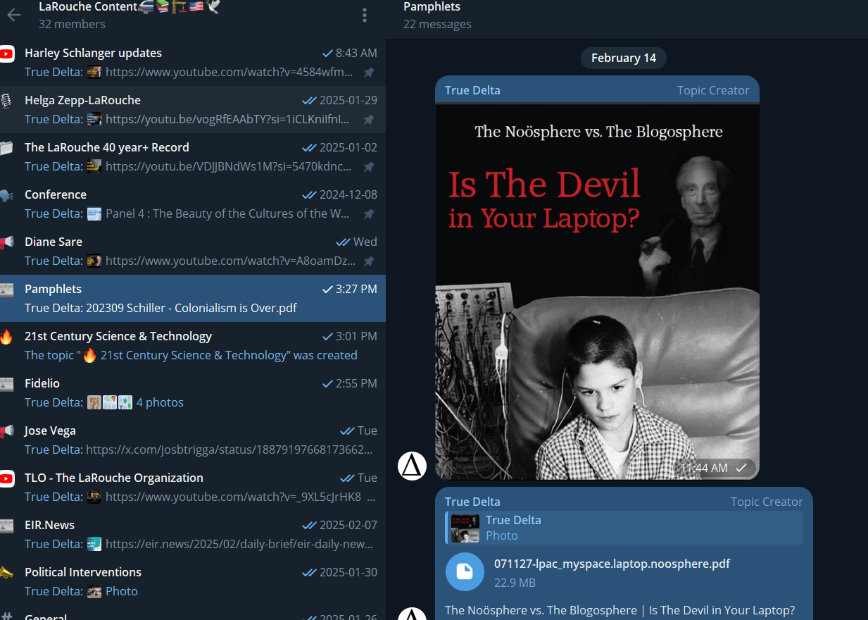
Task: Click the Pamphlets chat header title
Action: [x=432, y=7]
